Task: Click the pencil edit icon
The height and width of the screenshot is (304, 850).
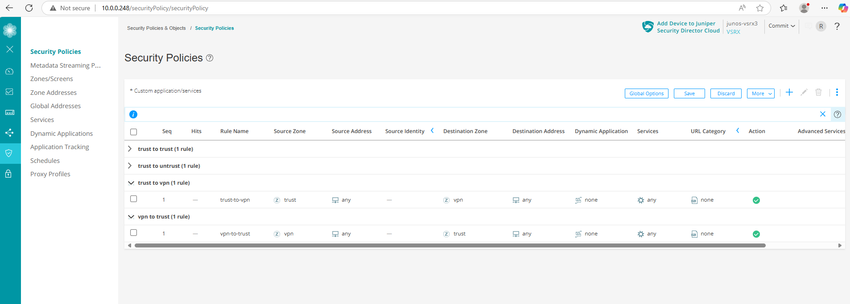Action: coord(804,92)
